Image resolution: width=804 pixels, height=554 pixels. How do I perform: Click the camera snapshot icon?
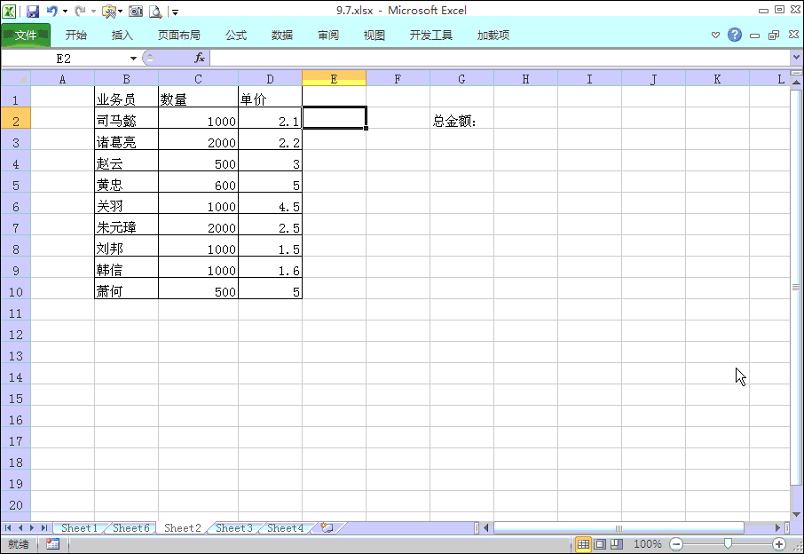(x=136, y=11)
